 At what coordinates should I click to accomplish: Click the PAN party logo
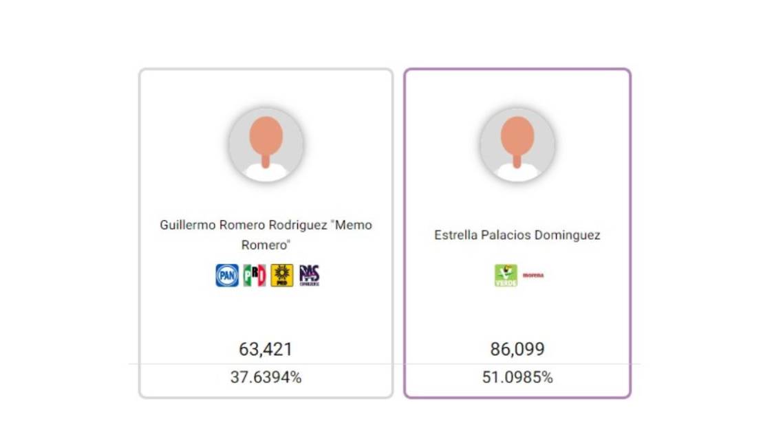click(227, 276)
